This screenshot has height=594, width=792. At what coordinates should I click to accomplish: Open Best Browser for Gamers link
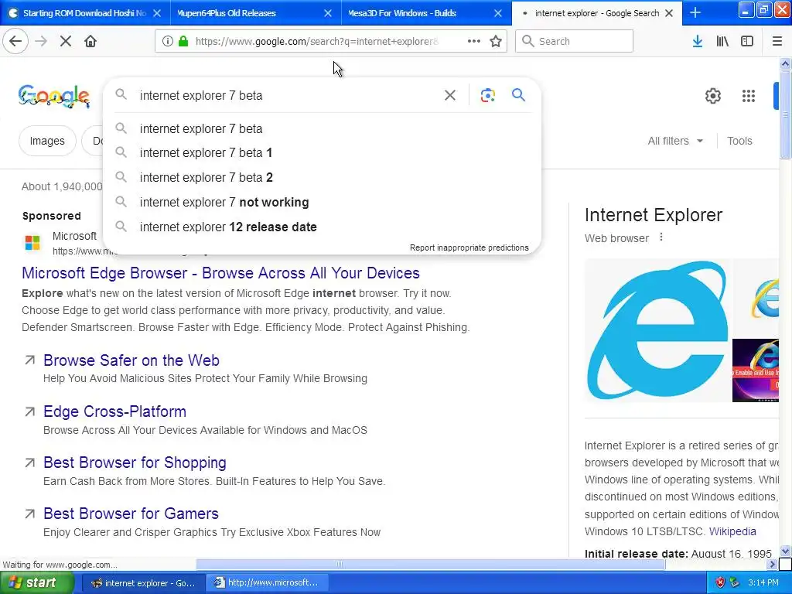point(131,514)
